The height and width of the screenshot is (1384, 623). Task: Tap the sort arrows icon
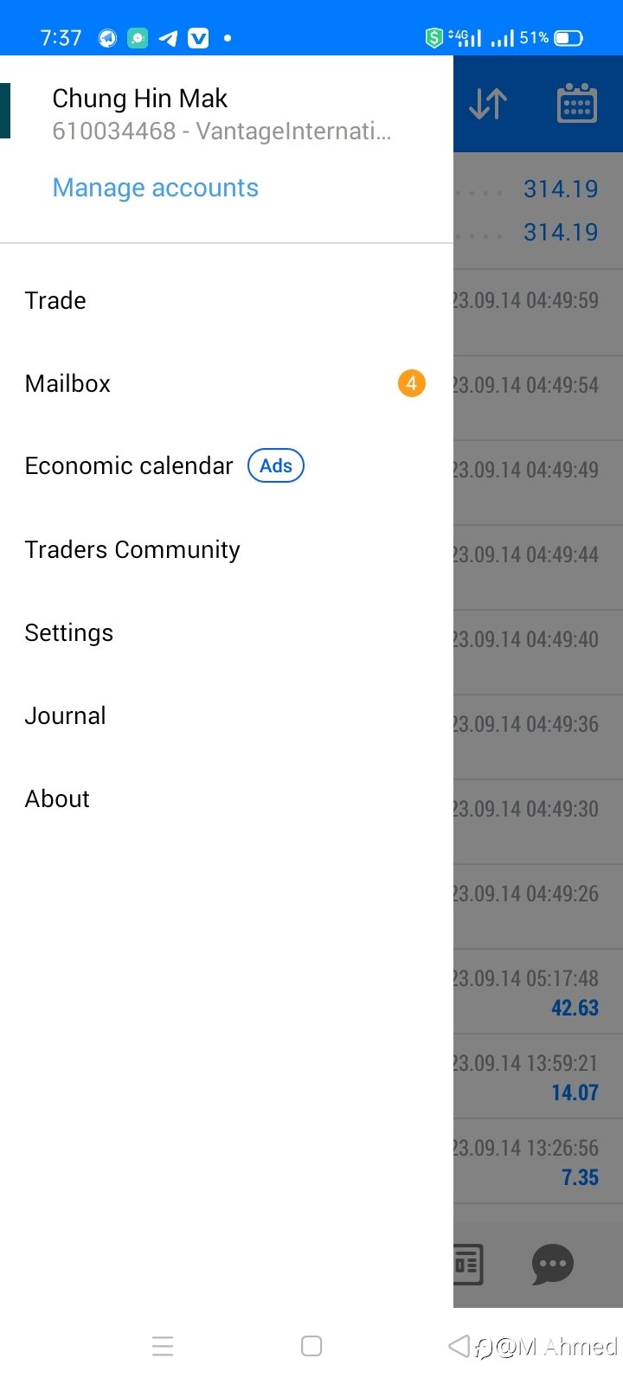click(487, 104)
